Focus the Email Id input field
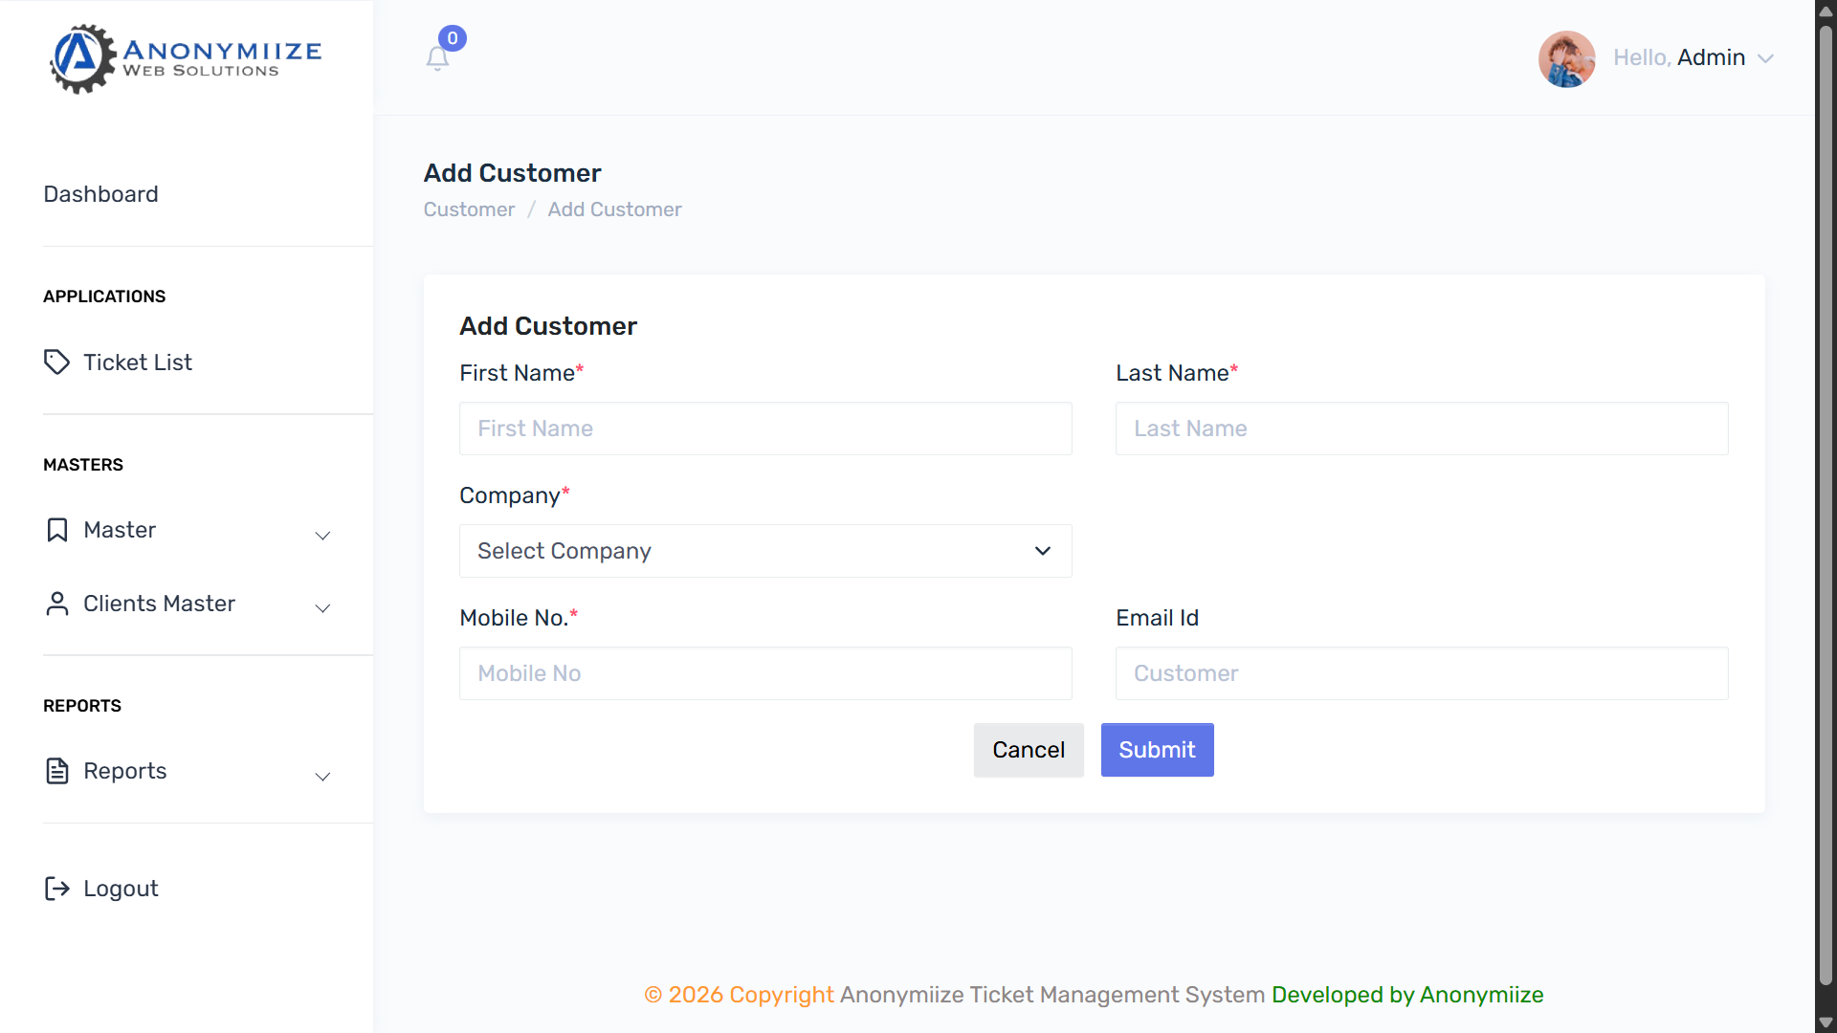Viewport: 1837px width, 1033px height. click(x=1422, y=673)
